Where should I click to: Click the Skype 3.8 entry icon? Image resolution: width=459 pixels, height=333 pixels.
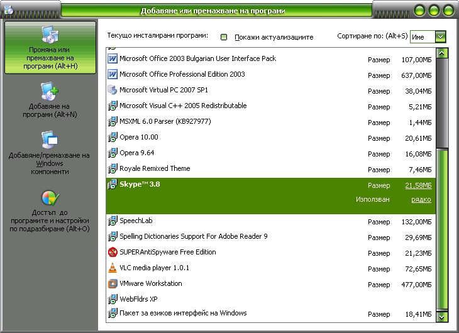coord(113,184)
